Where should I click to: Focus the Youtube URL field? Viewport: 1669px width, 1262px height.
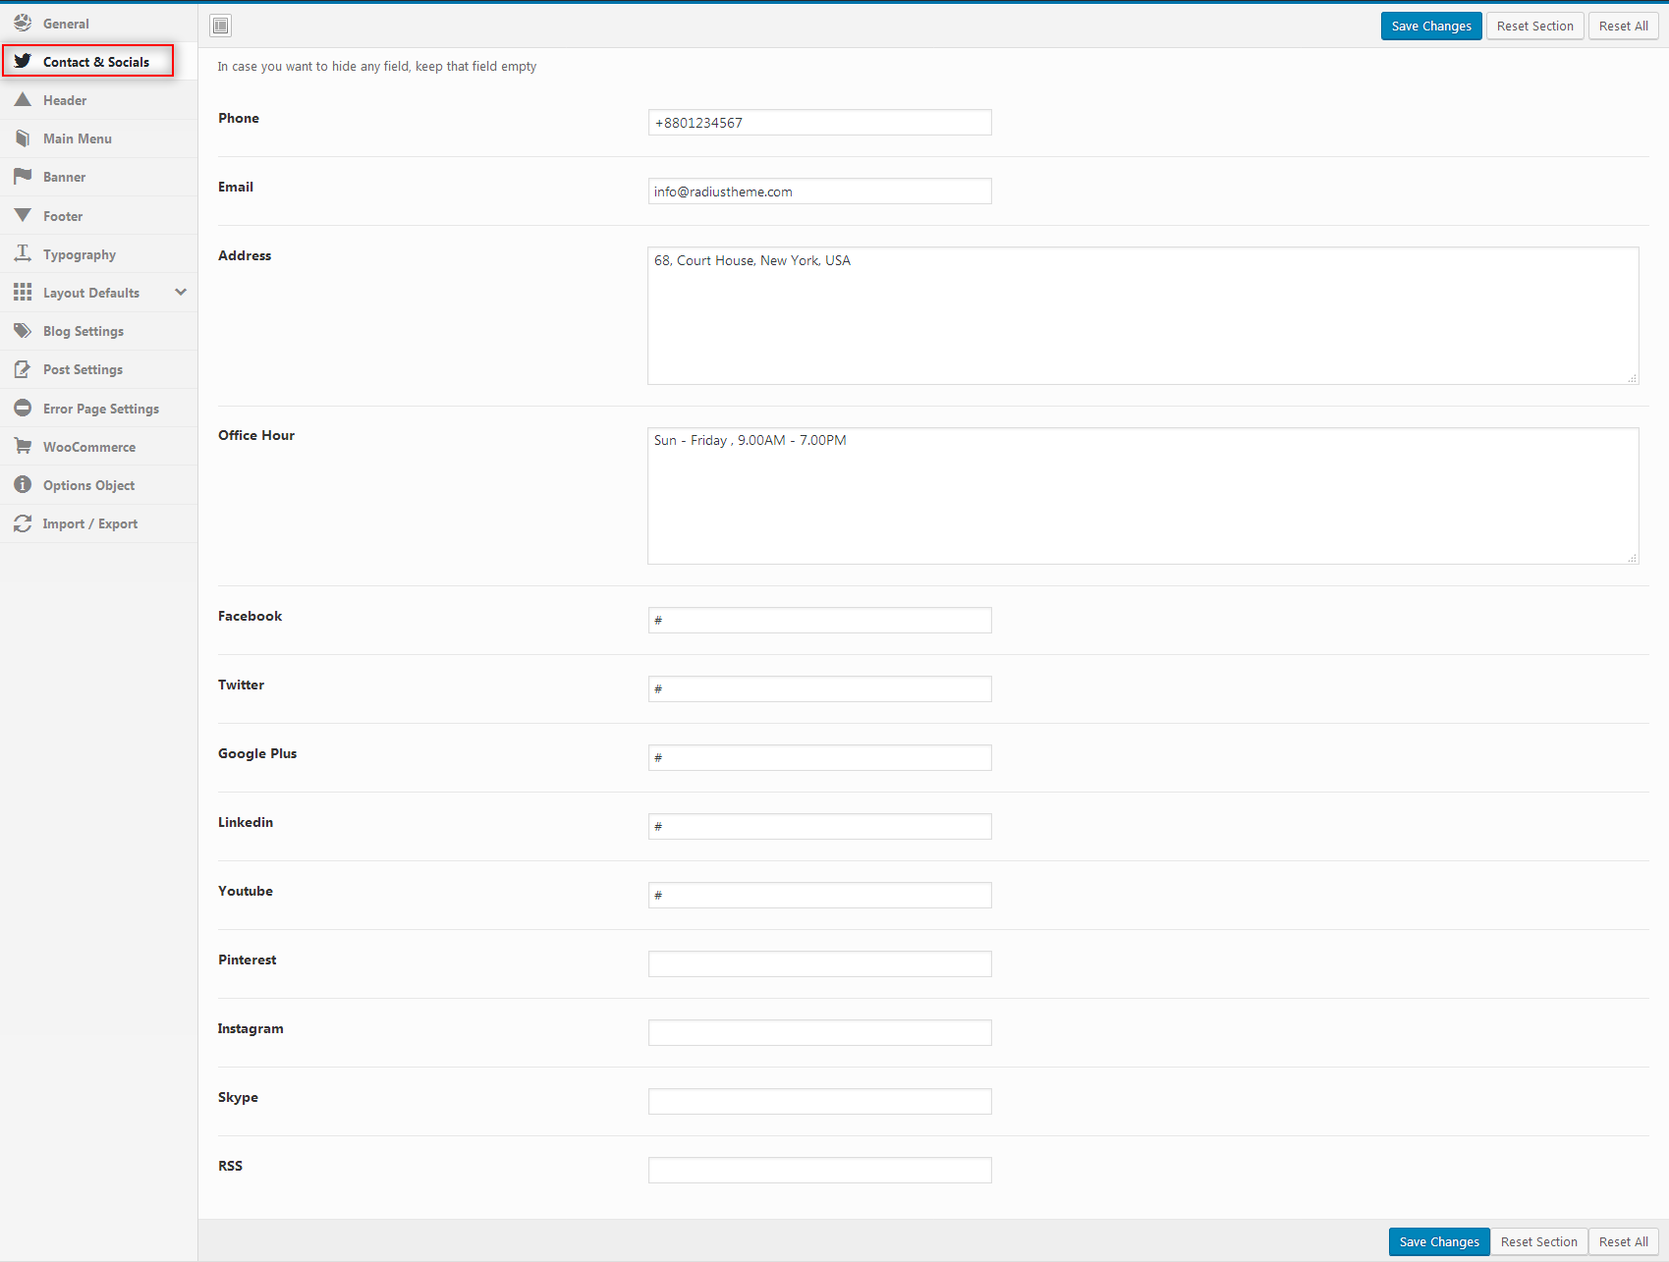[x=819, y=896]
